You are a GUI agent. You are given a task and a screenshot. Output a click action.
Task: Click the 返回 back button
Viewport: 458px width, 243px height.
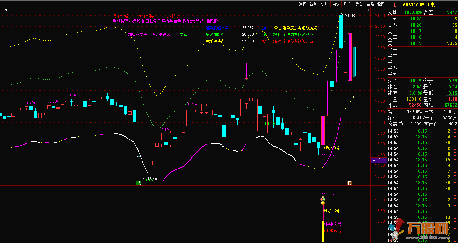(381, 4)
